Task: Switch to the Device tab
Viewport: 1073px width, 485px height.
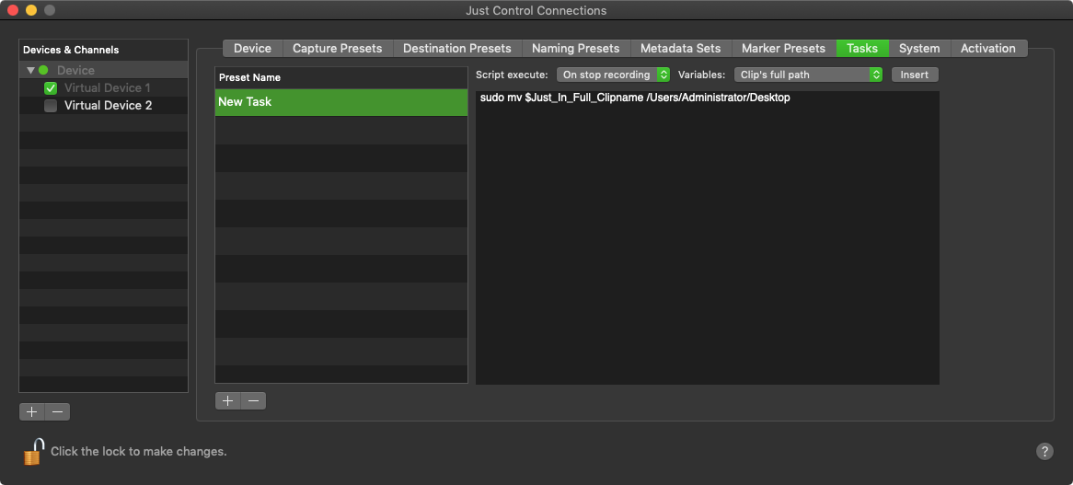Action: [x=252, y=48]
